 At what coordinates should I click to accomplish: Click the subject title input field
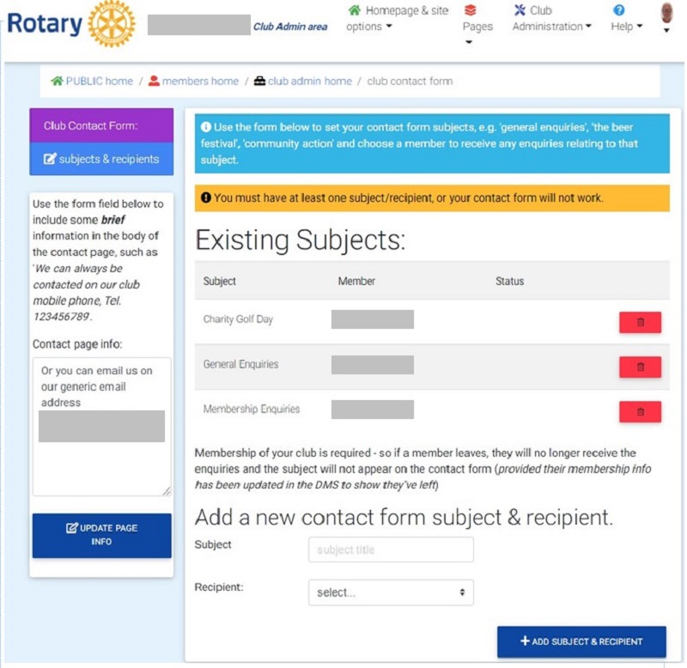391,550
